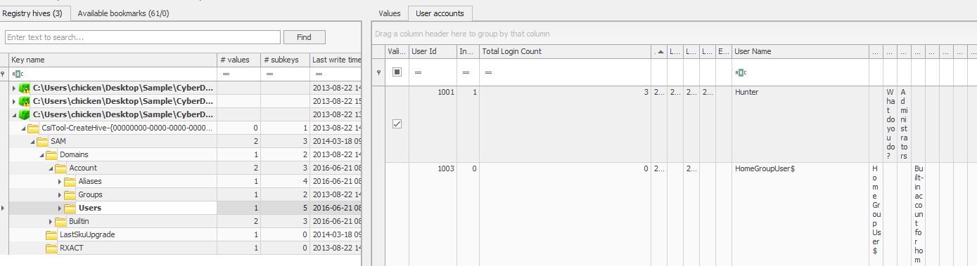The image size is (977, 266).
Task: Collapse the SAM key
Action: tap(32, 141)
